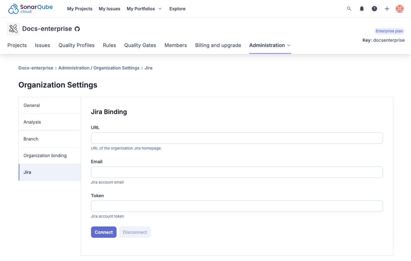Screen dimensions: 411x261
Task: Click the Jira breadcrumb link
Action: point(148,68)
